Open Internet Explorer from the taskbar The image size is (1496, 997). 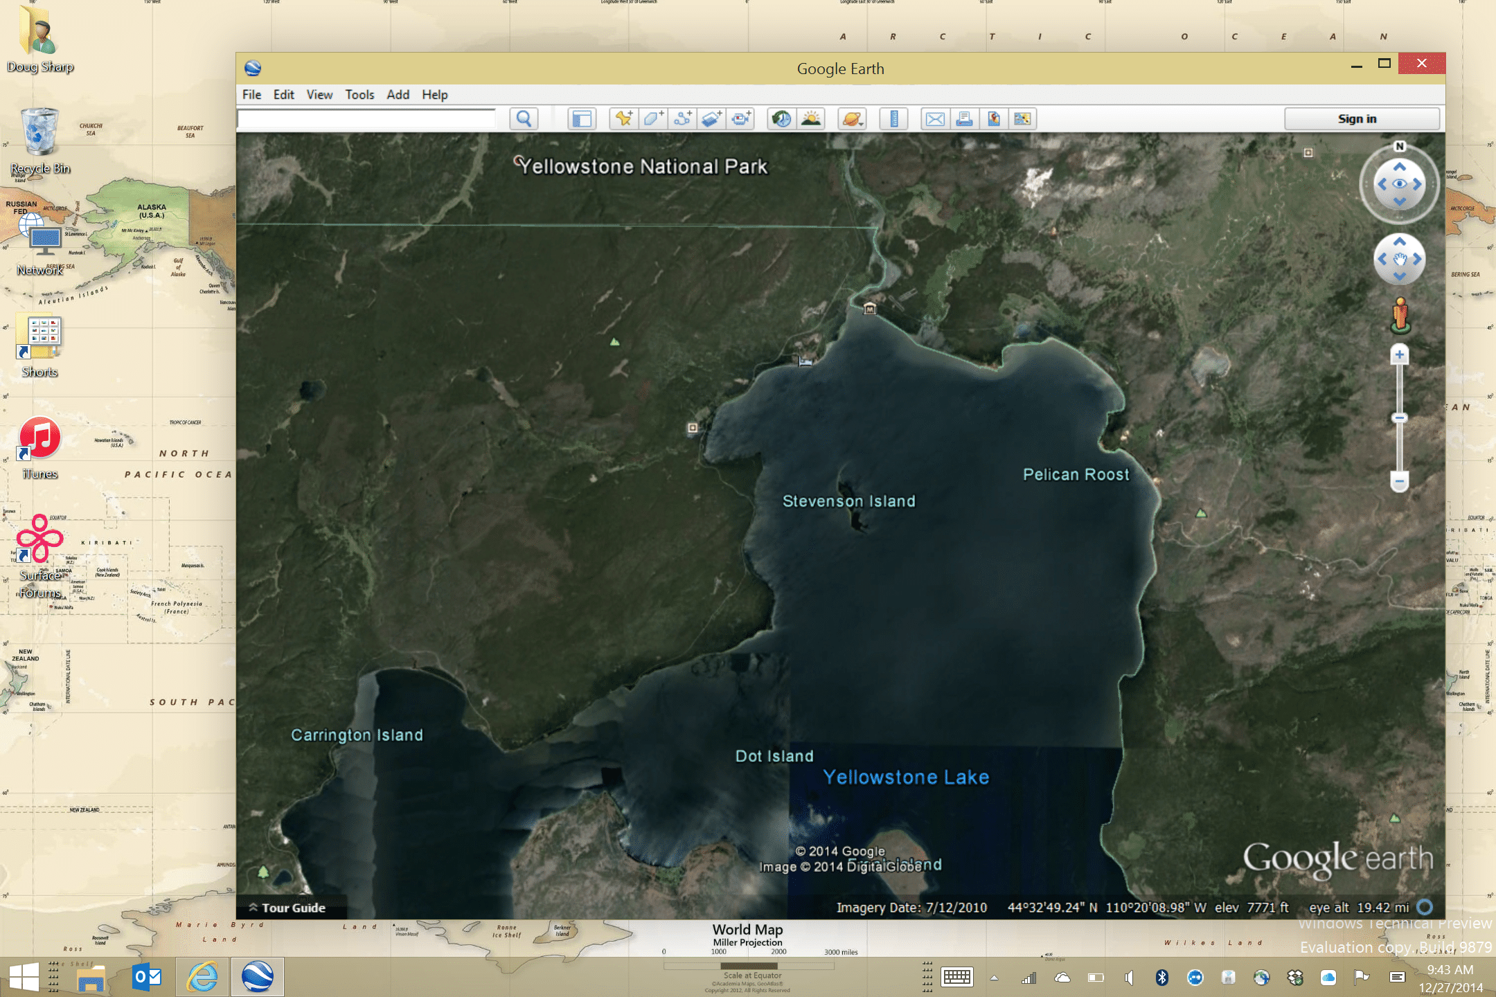[x=202, y=977]
